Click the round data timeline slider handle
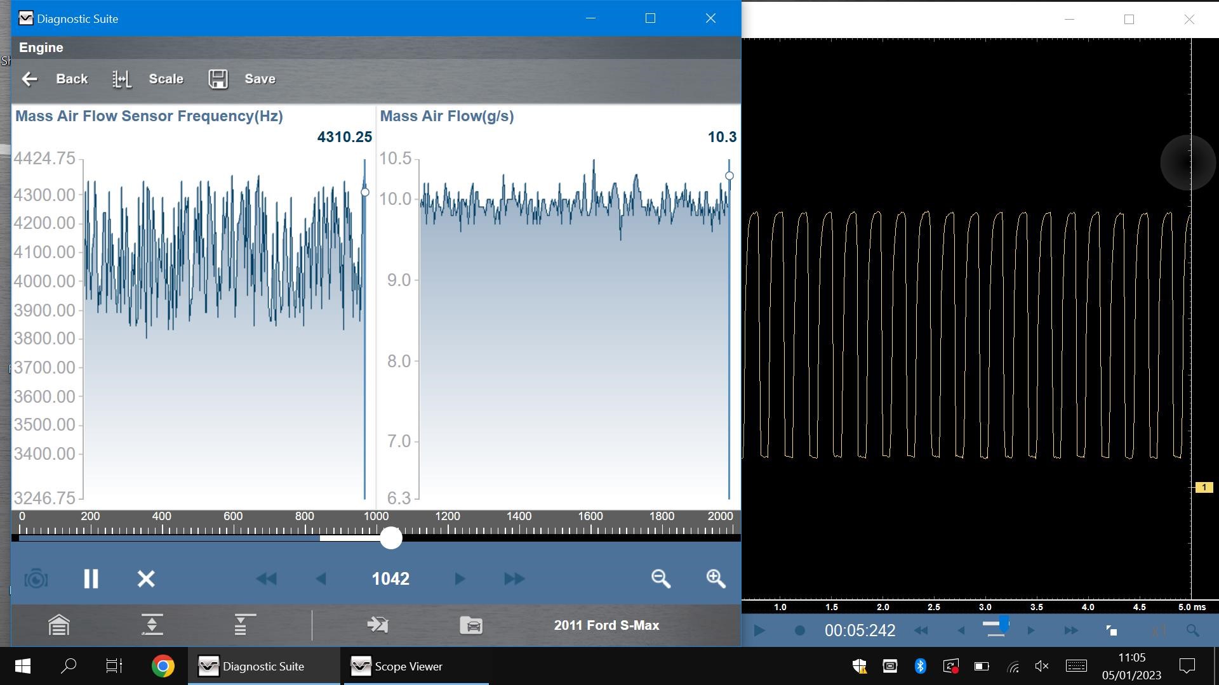1219x685 pixels. click(x=391, y=538)
